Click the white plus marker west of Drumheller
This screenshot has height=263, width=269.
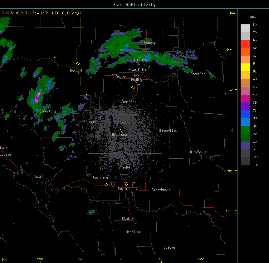tap(191, 117)
